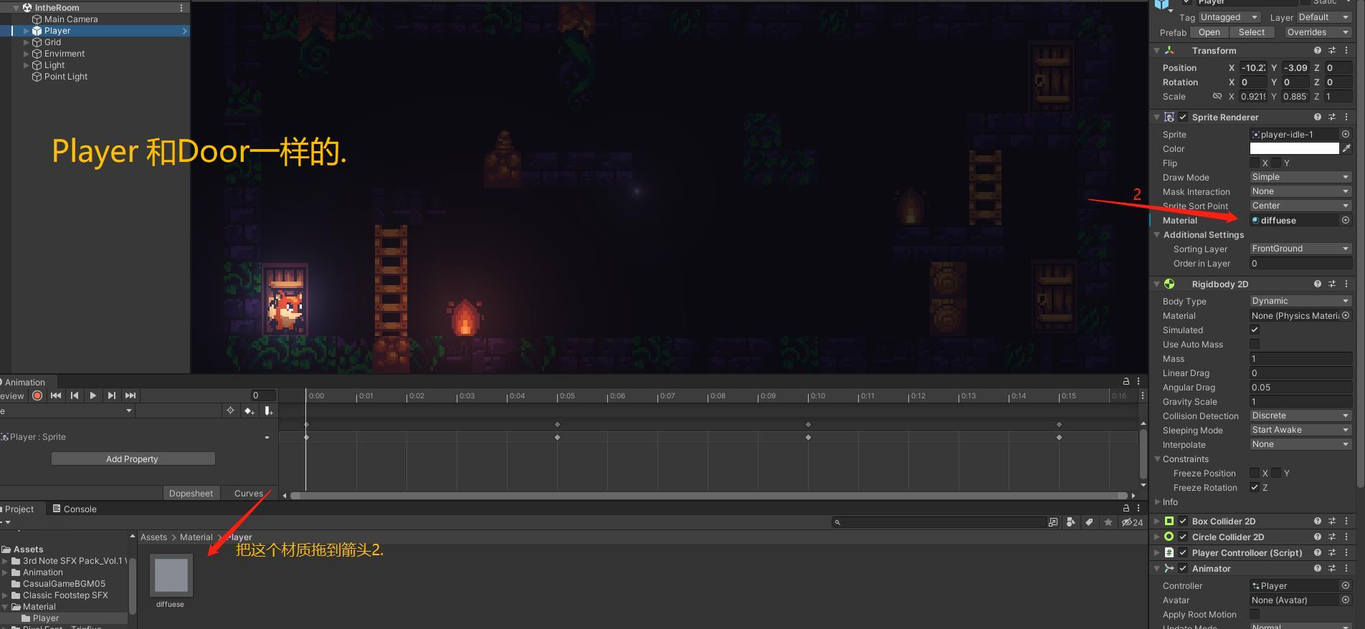The height and width of the screenshot is (629, 1365).
Task: Switch timeline to Dopesheet view
Action: (x=191, y=493)
